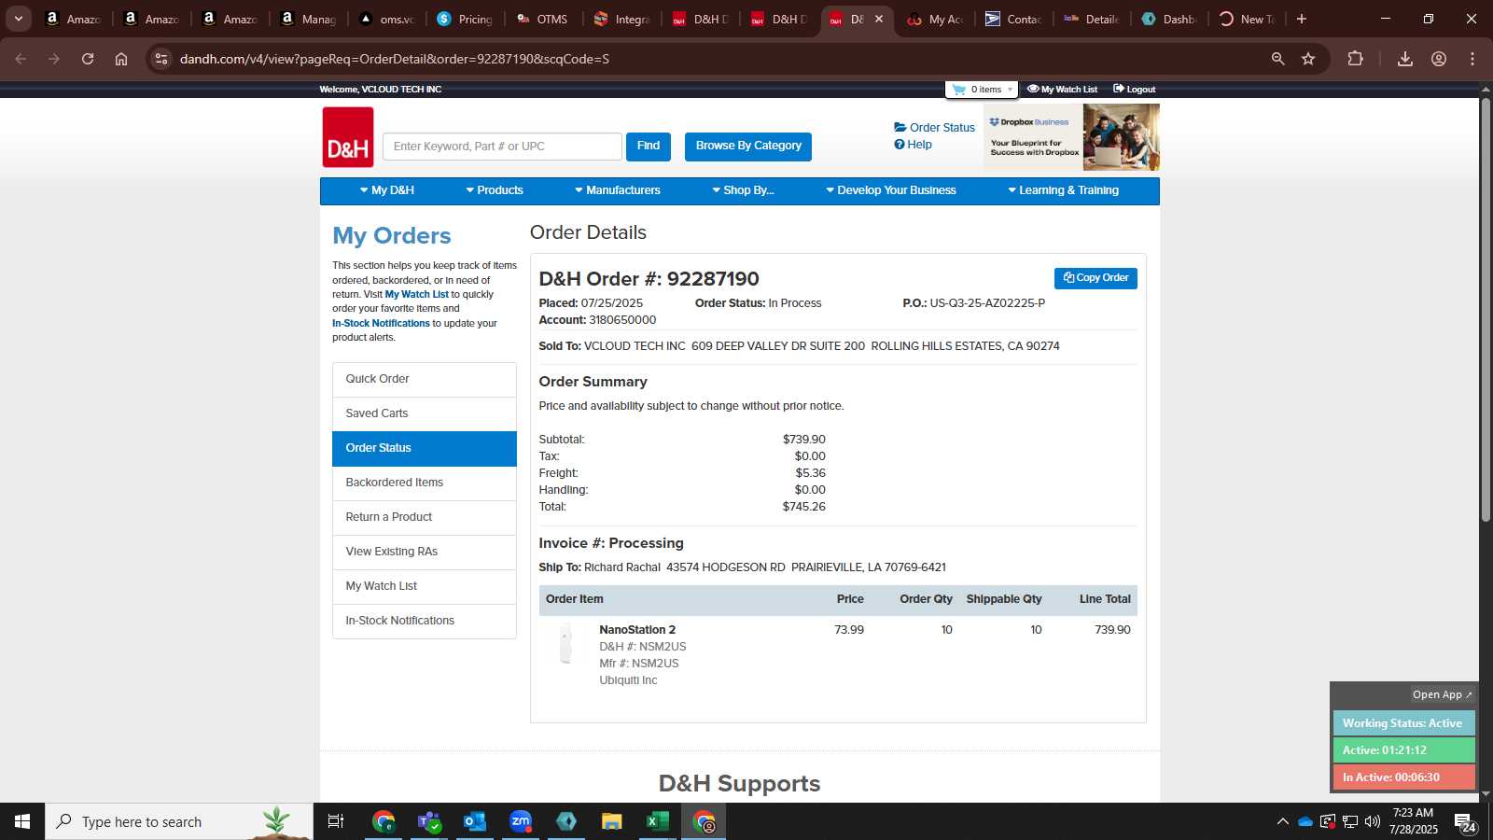This screenshot has width=1493, height=840.
Task: Open the NanoStation 2 product link
Action: (637, 630)
